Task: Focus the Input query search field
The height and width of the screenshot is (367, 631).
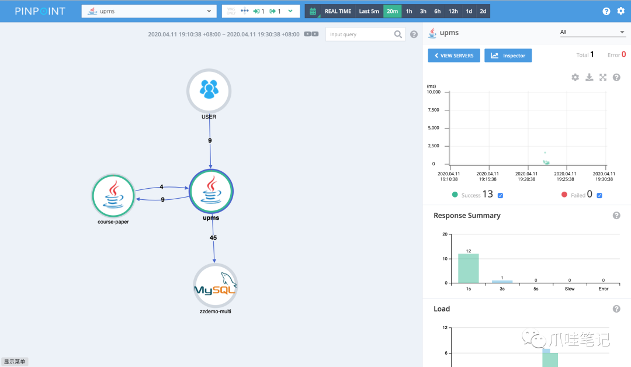Action: point(359,34)
